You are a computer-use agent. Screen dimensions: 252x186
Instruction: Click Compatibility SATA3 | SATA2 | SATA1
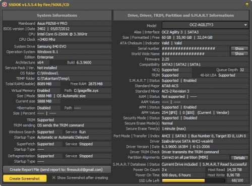pos(181,65)
